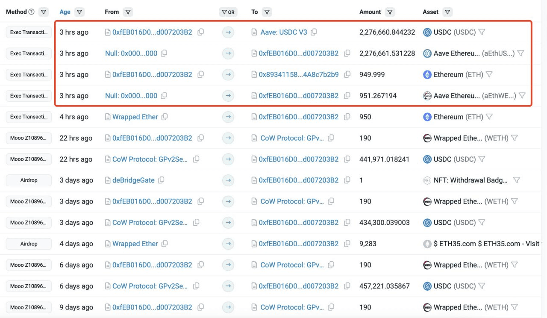Open the To column filter
The image size is (547, 318).
[x=267, y=12]
